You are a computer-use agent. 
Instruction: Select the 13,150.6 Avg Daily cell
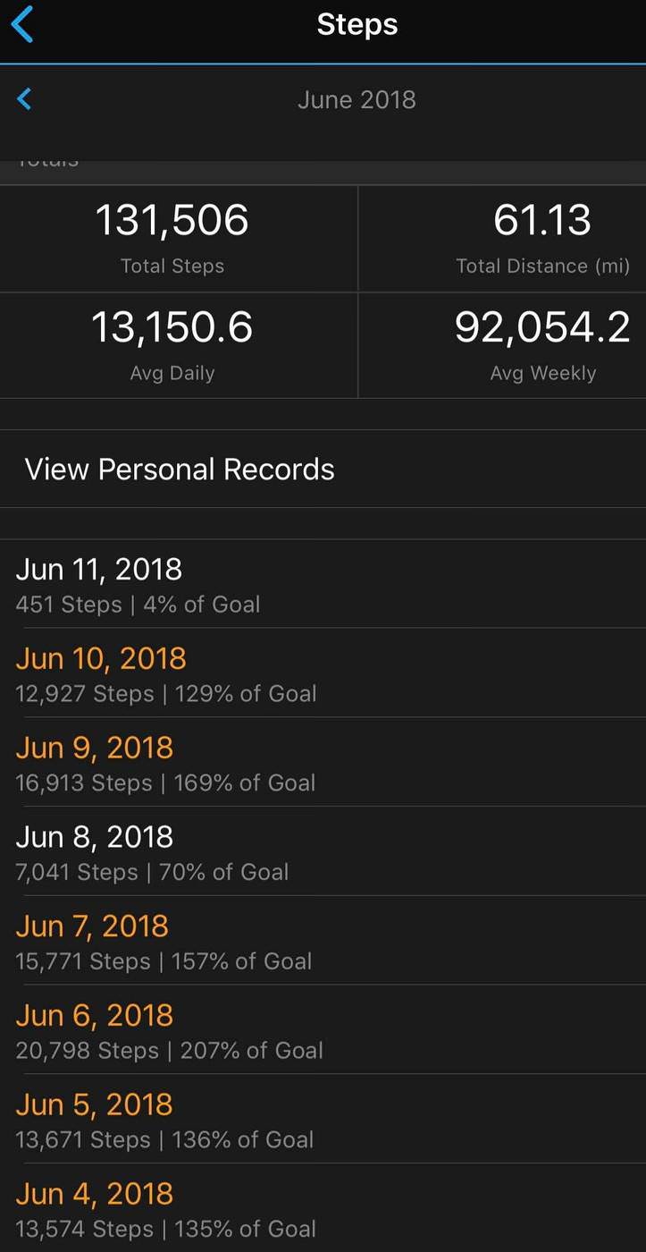point(172,344)
